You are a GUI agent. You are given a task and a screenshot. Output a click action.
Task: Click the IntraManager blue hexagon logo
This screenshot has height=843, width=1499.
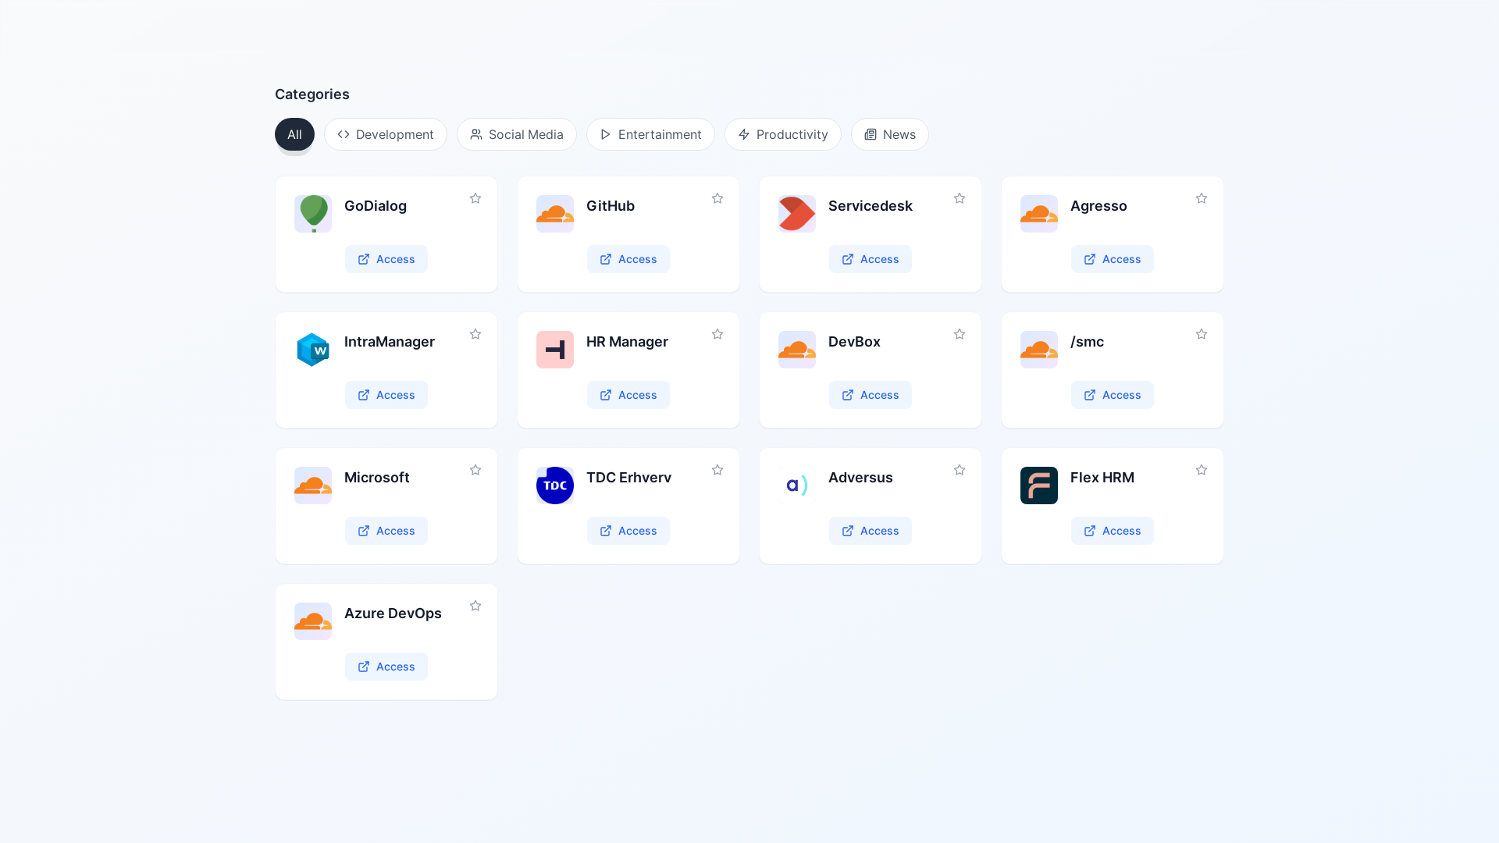[313, 350]
